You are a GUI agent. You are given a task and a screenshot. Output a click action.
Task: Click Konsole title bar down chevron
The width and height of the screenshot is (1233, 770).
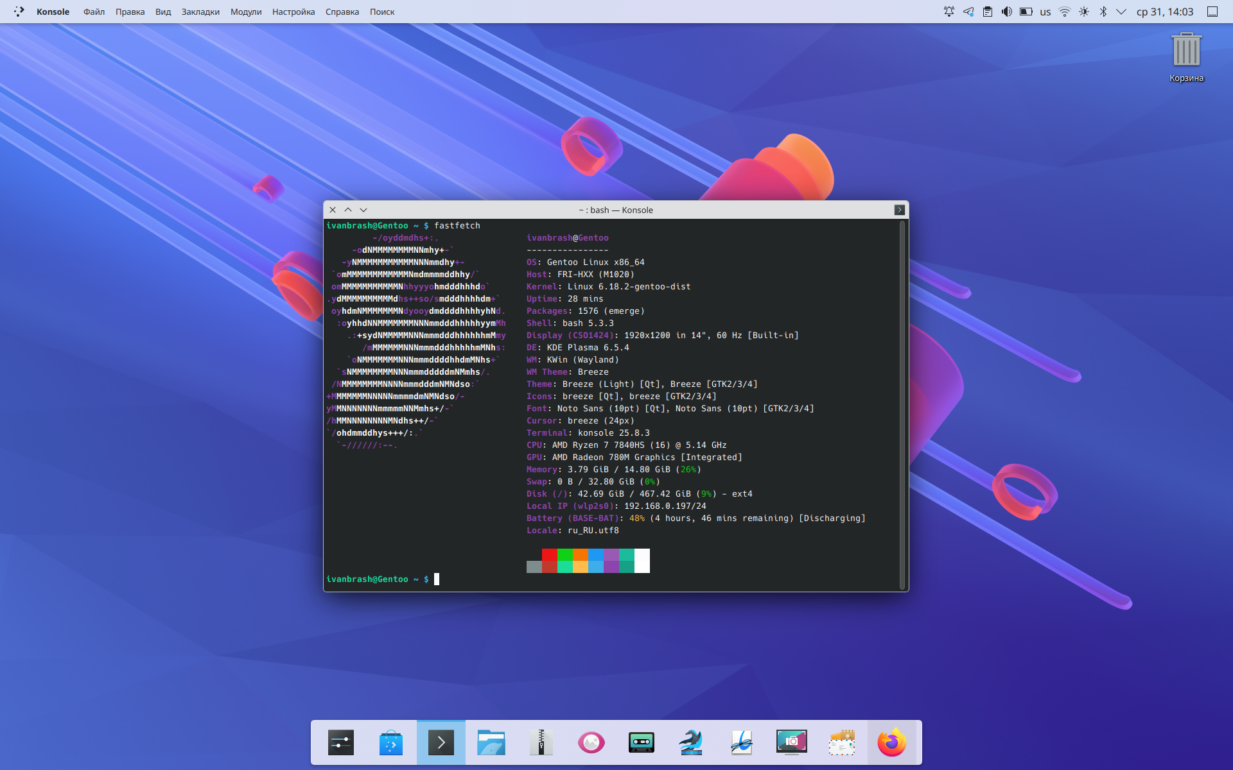[x=363, y=210]
